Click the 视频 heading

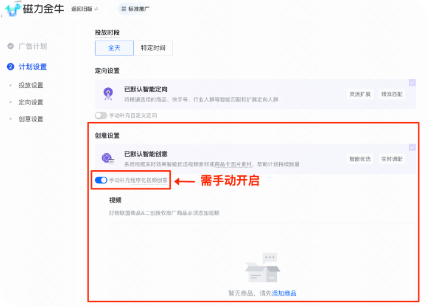tap(115, 200)
